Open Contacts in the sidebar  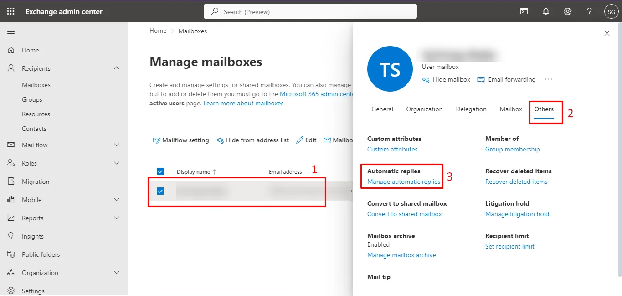(34, 129)
